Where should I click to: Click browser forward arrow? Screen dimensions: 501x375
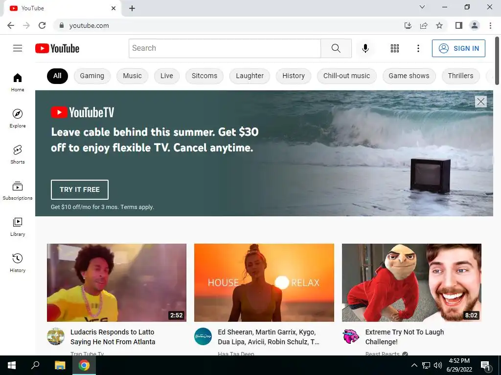coord(26,25)
